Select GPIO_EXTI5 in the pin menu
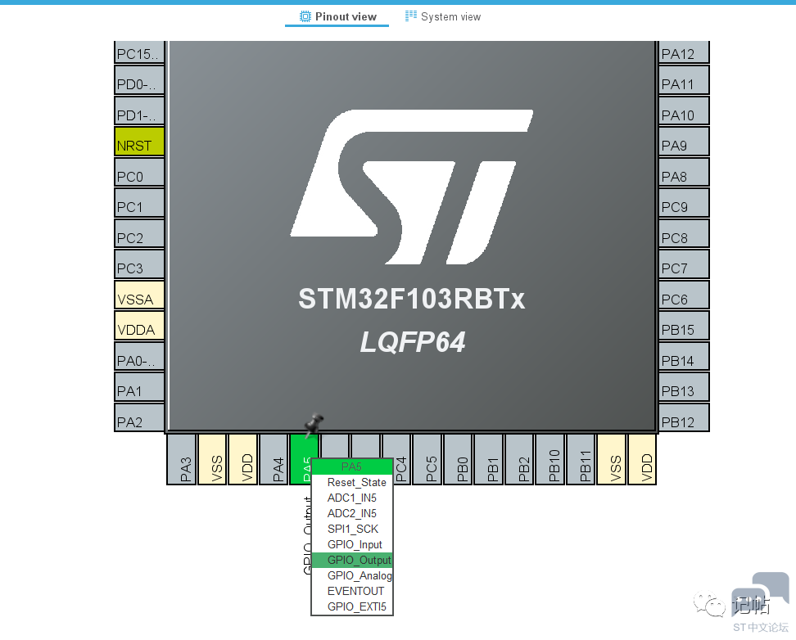Screen dimensions: 796x640 352,606
